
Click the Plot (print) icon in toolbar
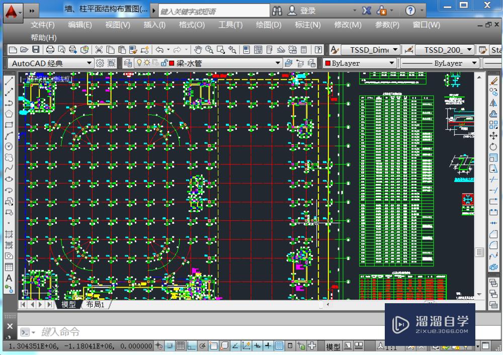51,49
